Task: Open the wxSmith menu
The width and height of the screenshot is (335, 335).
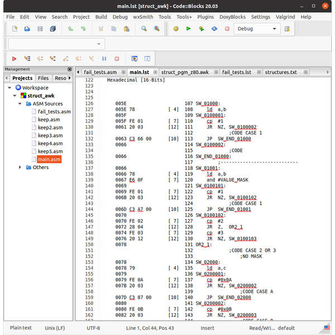Action: click(x=143, y=17)
